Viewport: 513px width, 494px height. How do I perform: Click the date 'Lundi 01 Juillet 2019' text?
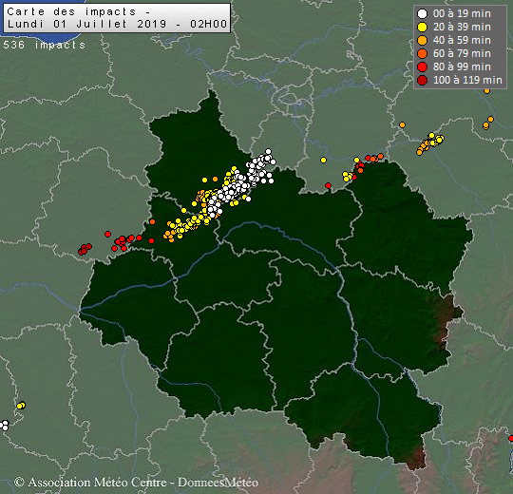(86, 24)
